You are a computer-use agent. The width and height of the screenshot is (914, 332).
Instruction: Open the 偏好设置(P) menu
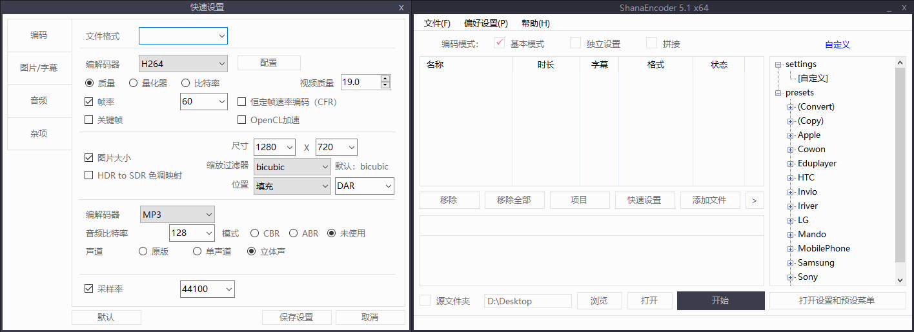pos(485,23)
